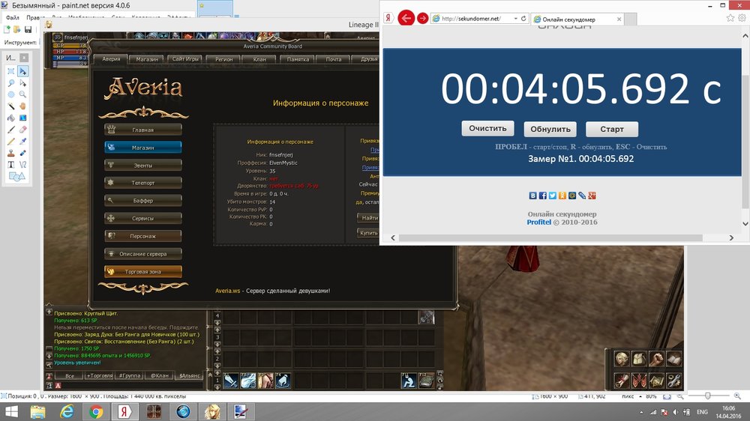Open the language selector ENG in tray
The width and height of the screenshot is (750, 421).
(x=703, y=411)
